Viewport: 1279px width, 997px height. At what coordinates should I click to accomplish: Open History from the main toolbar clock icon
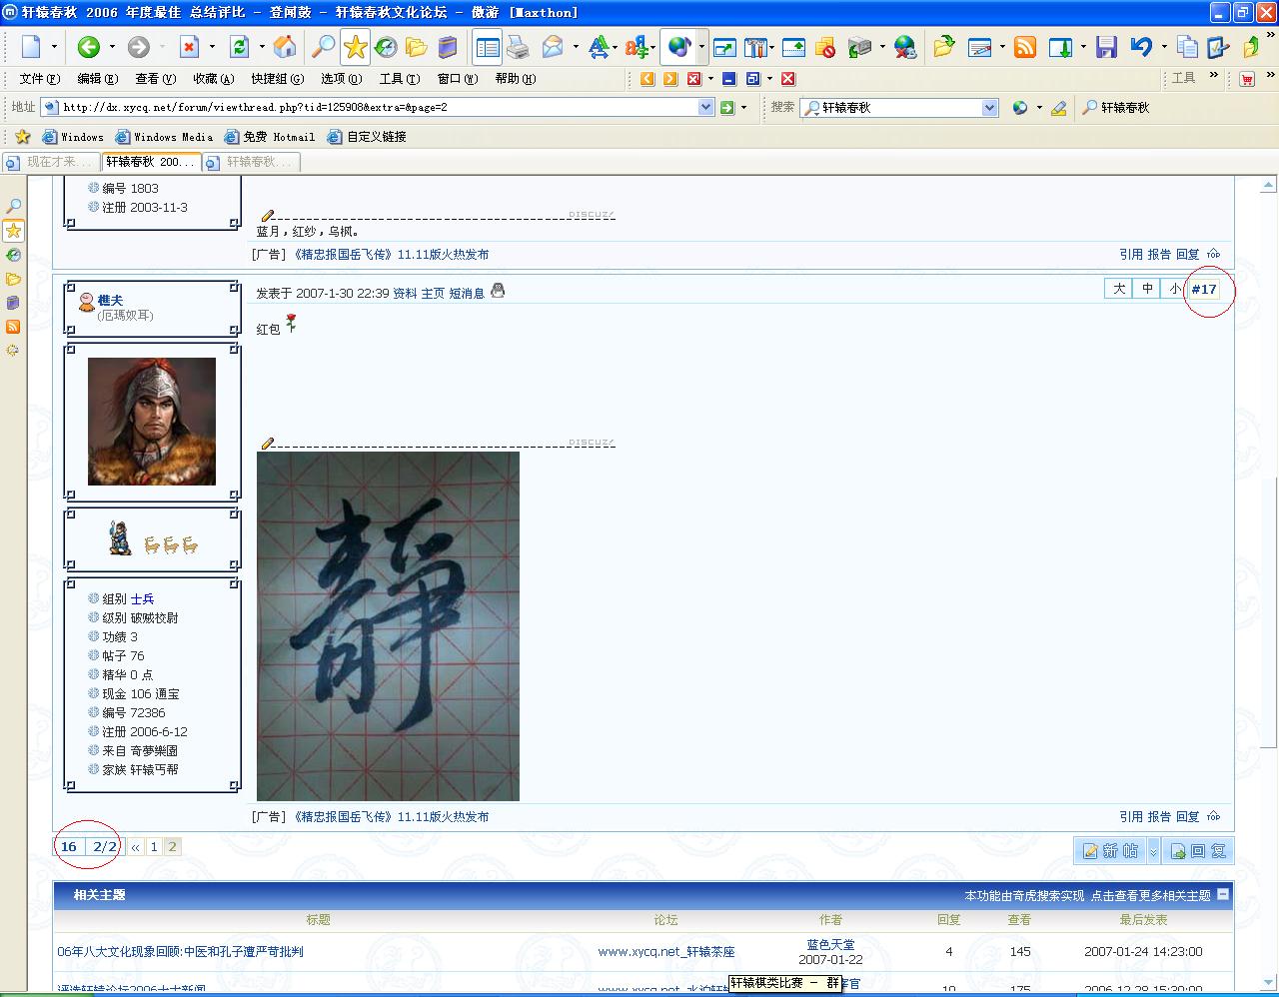(386, 47)
